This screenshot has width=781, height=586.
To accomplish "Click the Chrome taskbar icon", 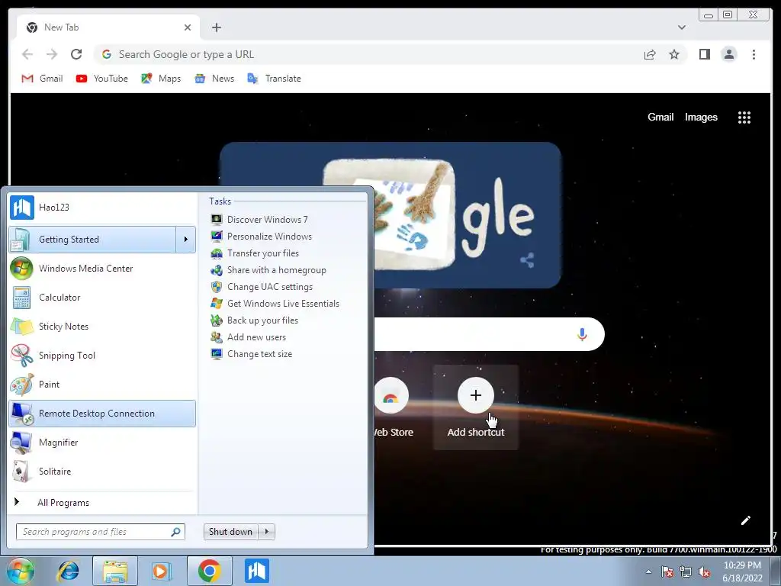I will [210, 571].
